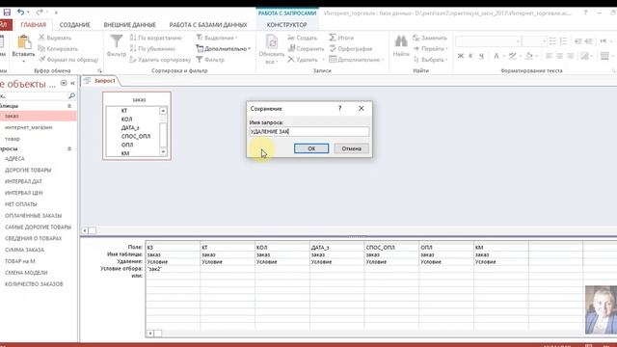Toggle underline Ч formatting
Screen dimensions: 617x347
click(x=481, y=56)
